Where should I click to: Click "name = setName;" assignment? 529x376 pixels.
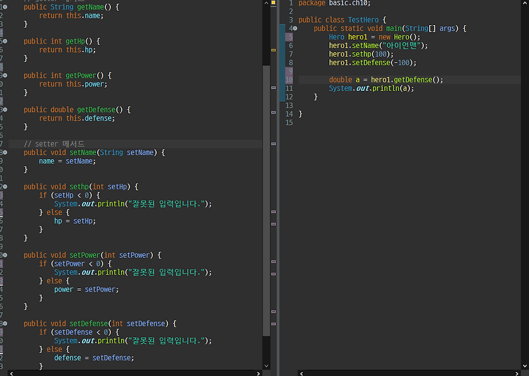67,161
